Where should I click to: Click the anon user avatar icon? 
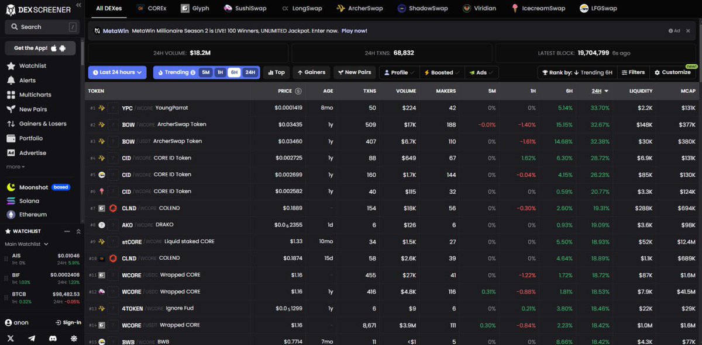point(8,322)
